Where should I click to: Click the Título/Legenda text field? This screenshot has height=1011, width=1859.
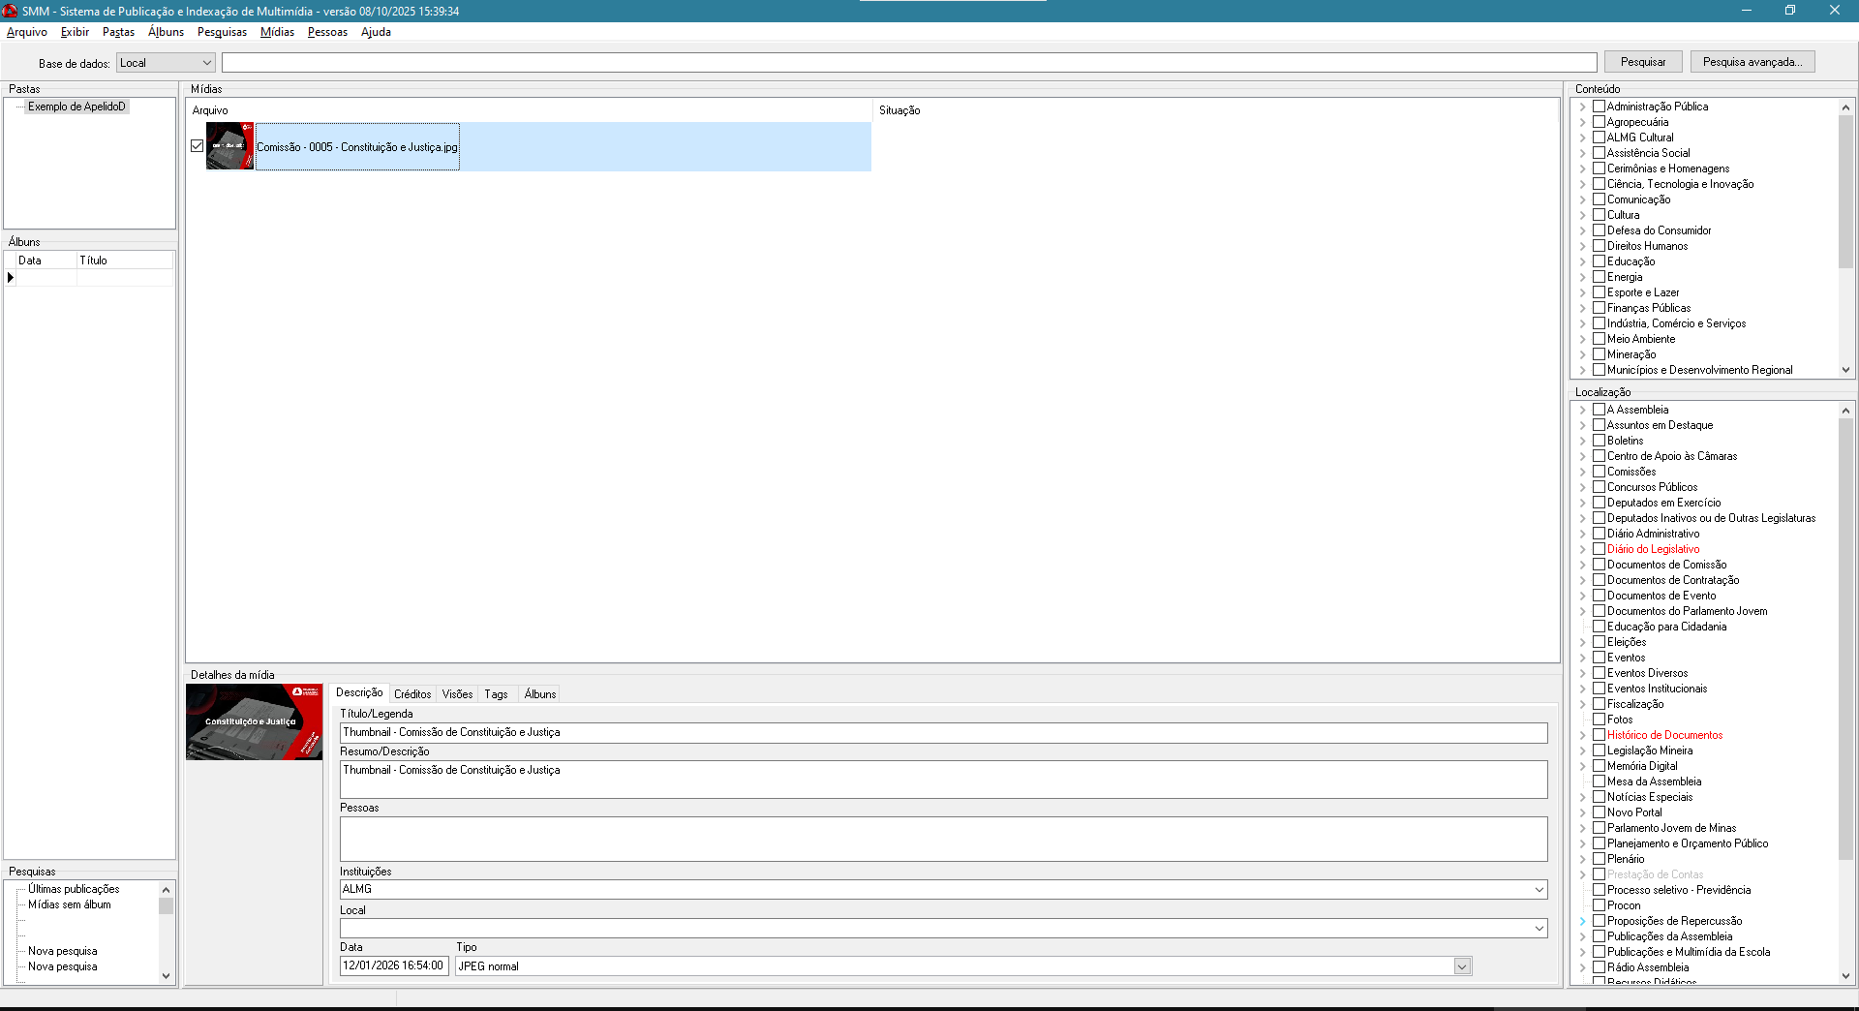pos(943,733)
